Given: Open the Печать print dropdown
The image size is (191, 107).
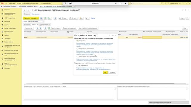Looking at the screenshot, I should (63, 18).
